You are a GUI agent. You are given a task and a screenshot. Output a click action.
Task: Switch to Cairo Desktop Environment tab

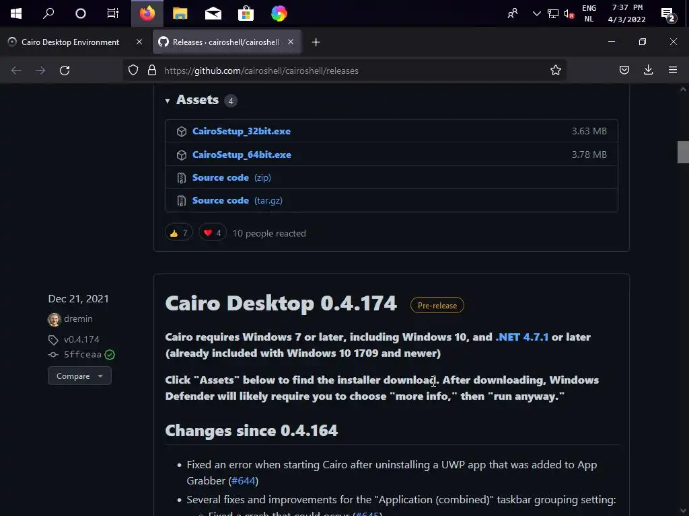point(70,42)
